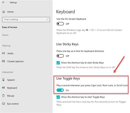Click the Settings window title
The width and height of the screenshot is (130, 113).
point(13,2)
